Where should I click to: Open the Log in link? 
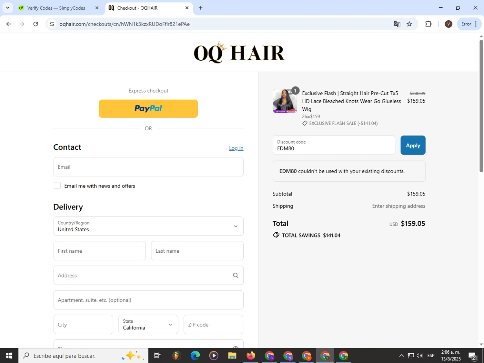[x=236, y=148]
